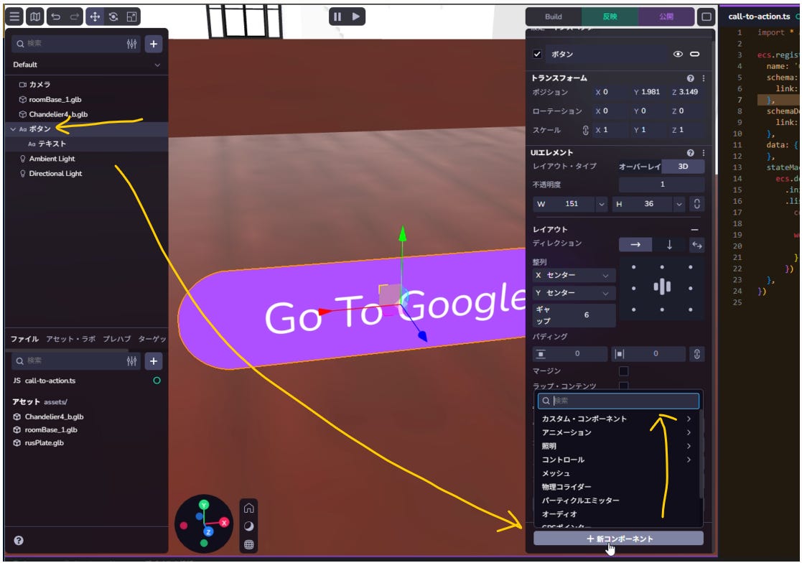Select the rotate tool

tap(113, 17)
